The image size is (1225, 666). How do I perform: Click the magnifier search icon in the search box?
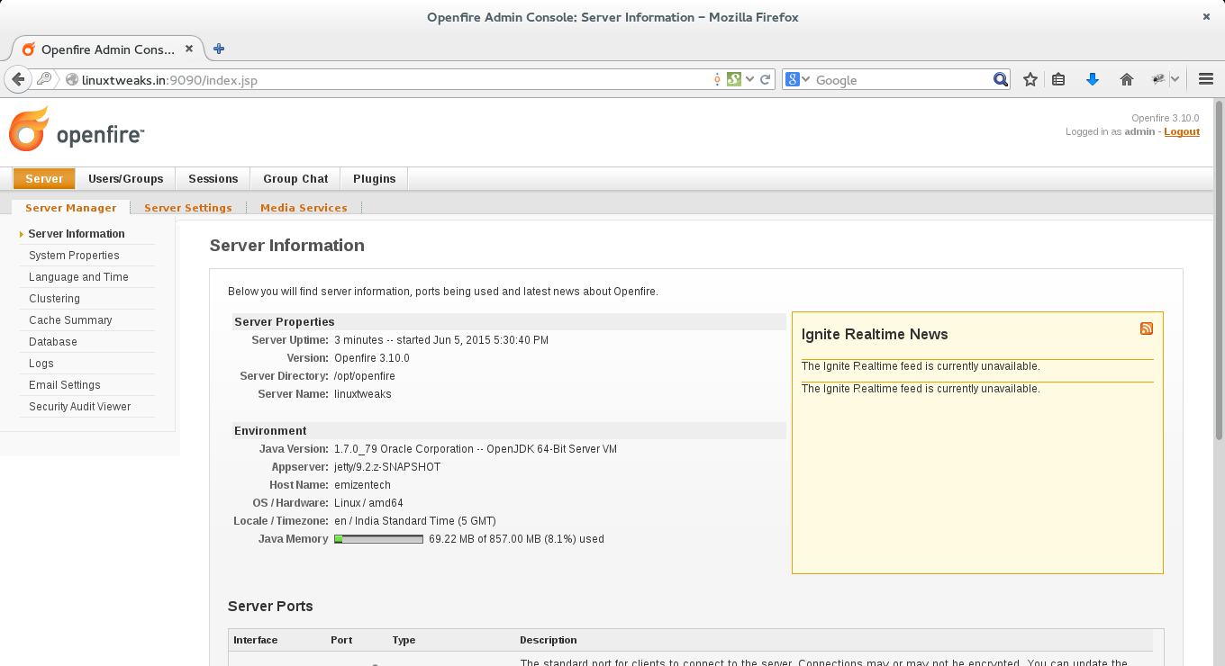coord(1000,79)
